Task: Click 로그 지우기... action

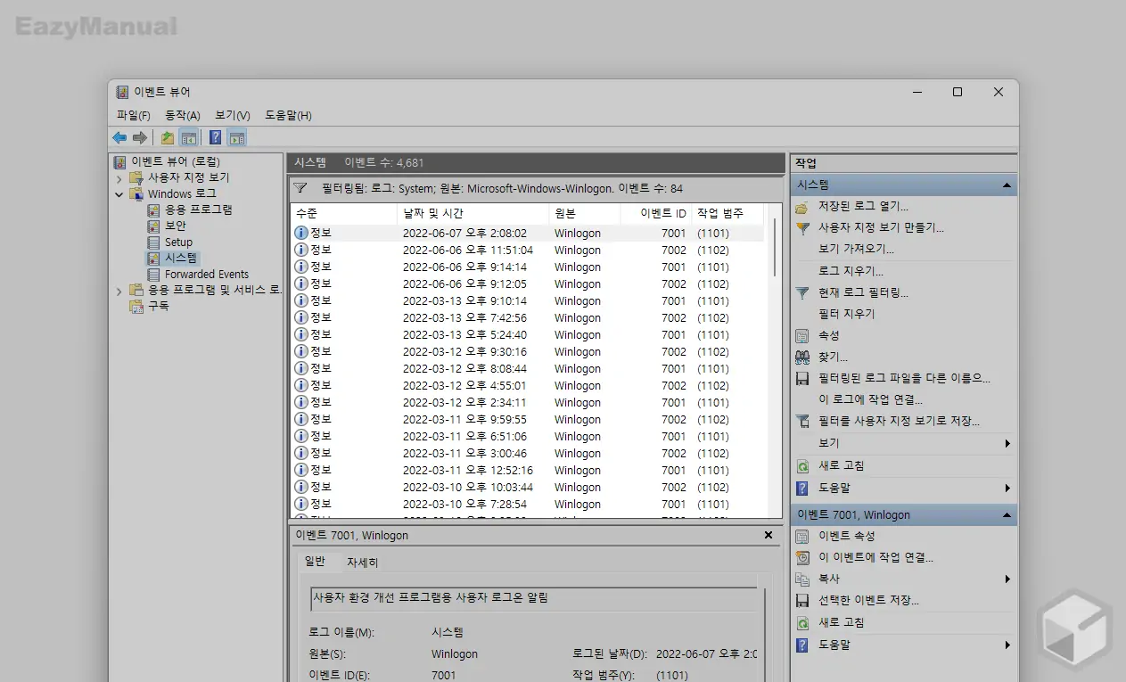Action: click(x=851, y=271)
